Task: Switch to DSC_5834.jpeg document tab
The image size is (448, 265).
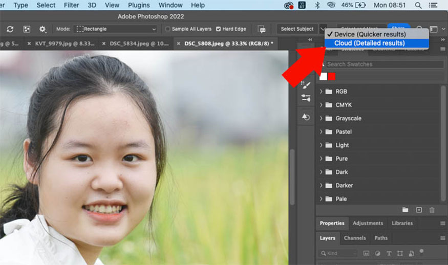Action: click(x=139, y=43)
